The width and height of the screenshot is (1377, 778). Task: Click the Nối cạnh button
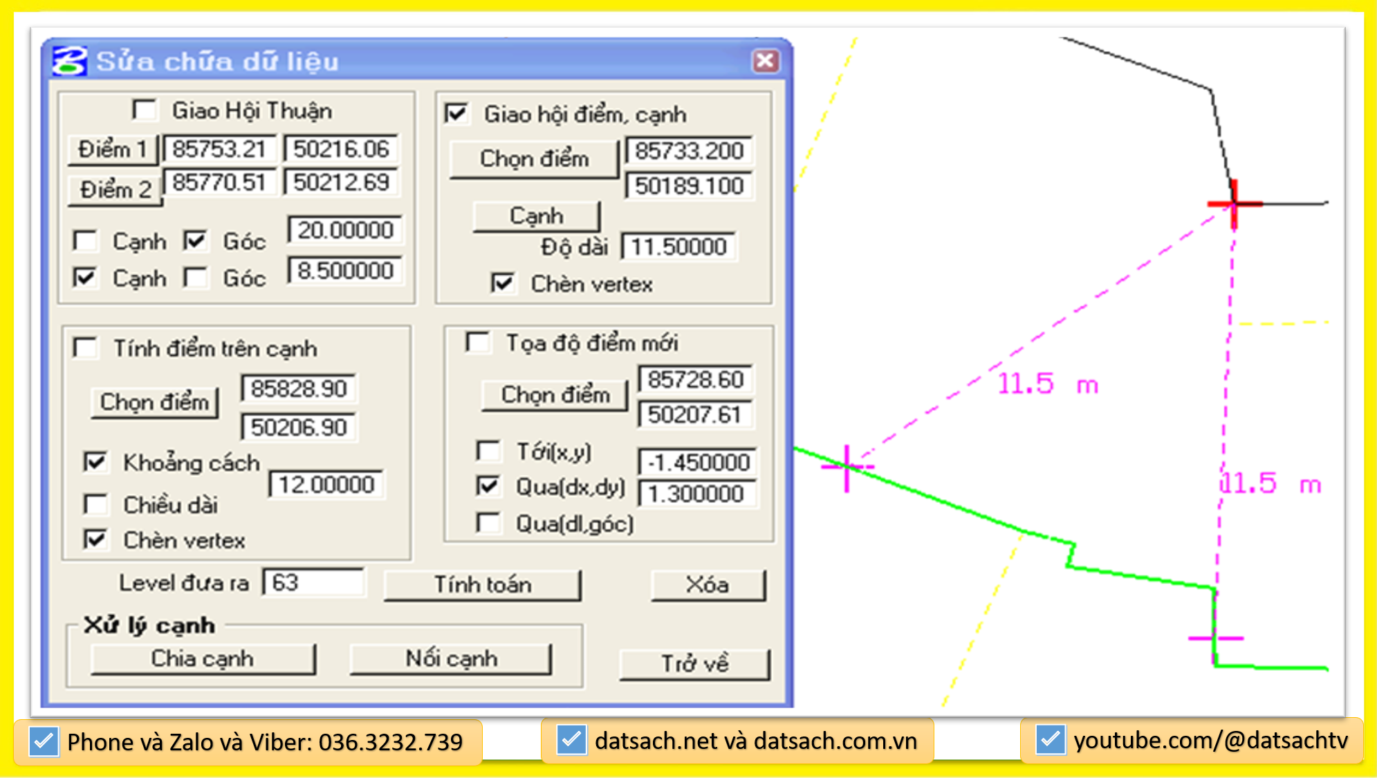[451, 658]
